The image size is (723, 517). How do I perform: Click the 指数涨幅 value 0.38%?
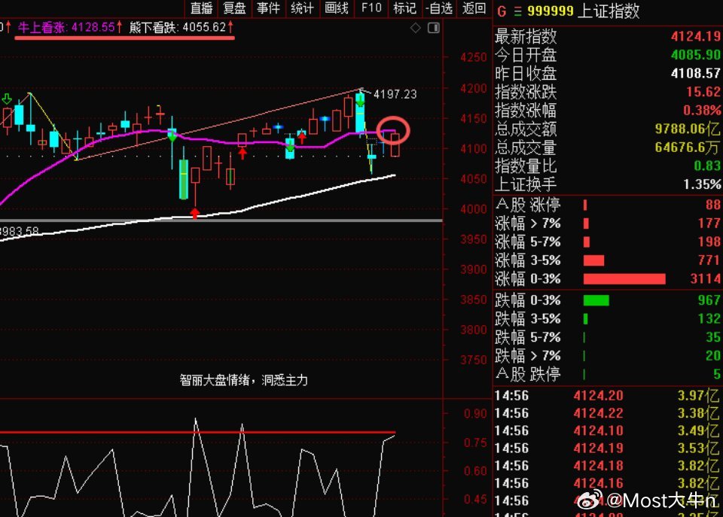click(702, 110)
